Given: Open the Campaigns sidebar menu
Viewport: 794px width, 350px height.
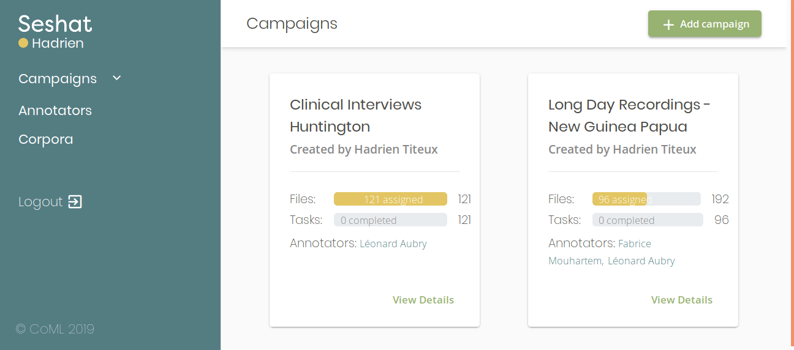Looking at the screenshot, I should (58, 79).
